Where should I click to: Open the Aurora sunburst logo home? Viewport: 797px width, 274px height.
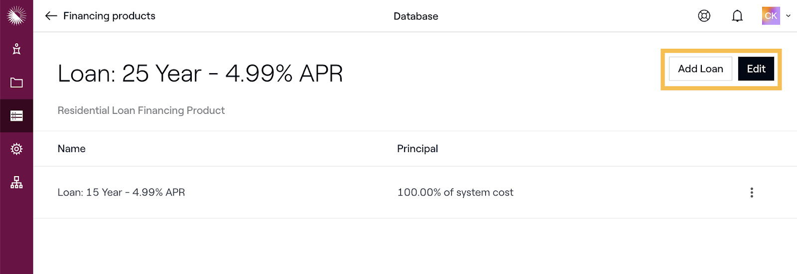16,16
